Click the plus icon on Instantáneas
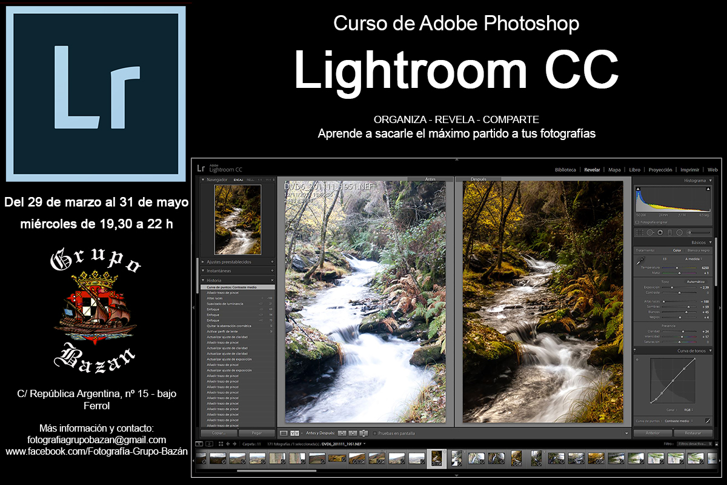Image resolution: width=727 pixels, height=485 pixels. coord(272,270)
